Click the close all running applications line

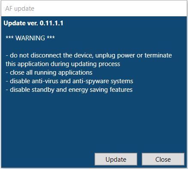tap(49, 72)
